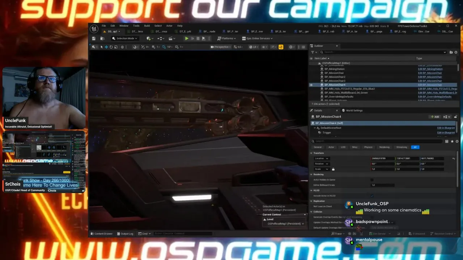Select the All property filter
The height and width of the screenshot is (260, 463).
415,147
